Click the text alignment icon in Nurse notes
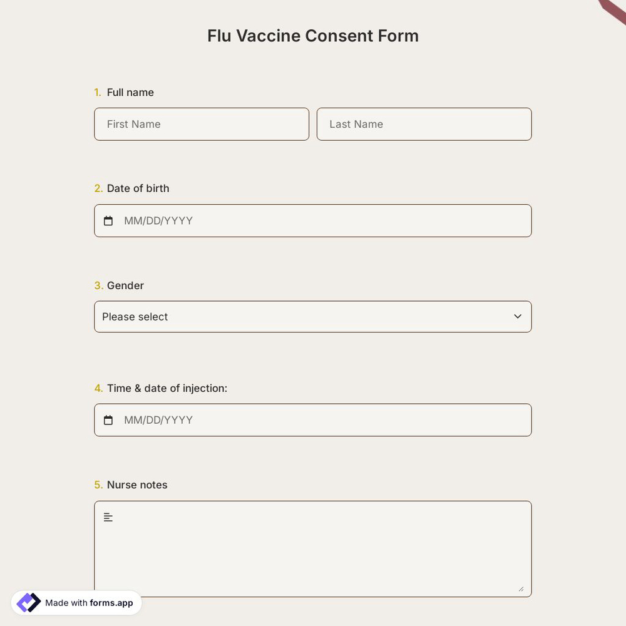The height and width of the screenshot is (626, 626). 108,516
